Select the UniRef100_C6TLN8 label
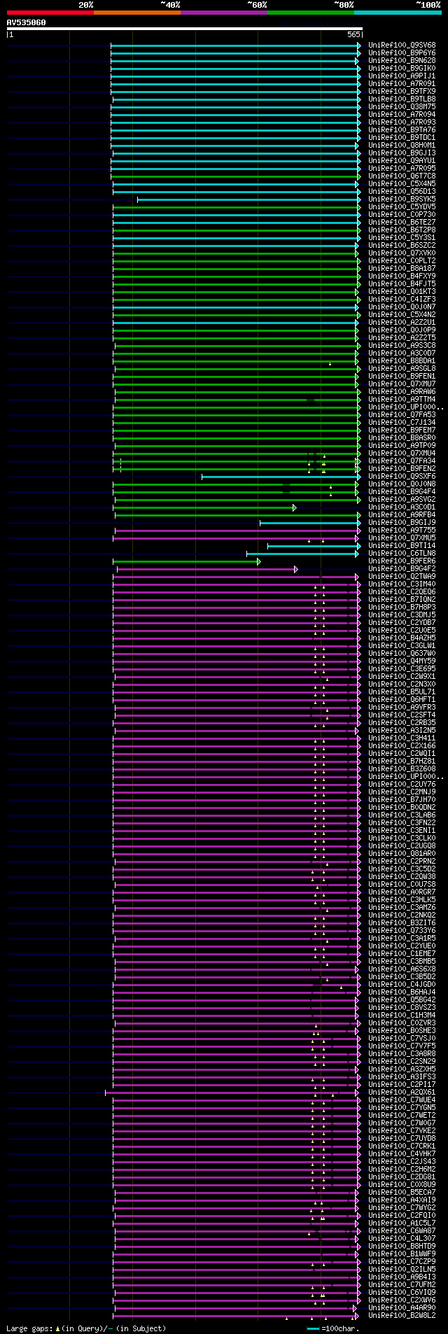The image size is (448, 1334). pyautogui.click(x=402, y=554)
